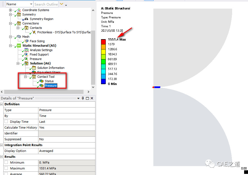Select Status under Contact Tool
Viewport: 248px width, 175px height.
pyautogui.click(x=49, y=81)
